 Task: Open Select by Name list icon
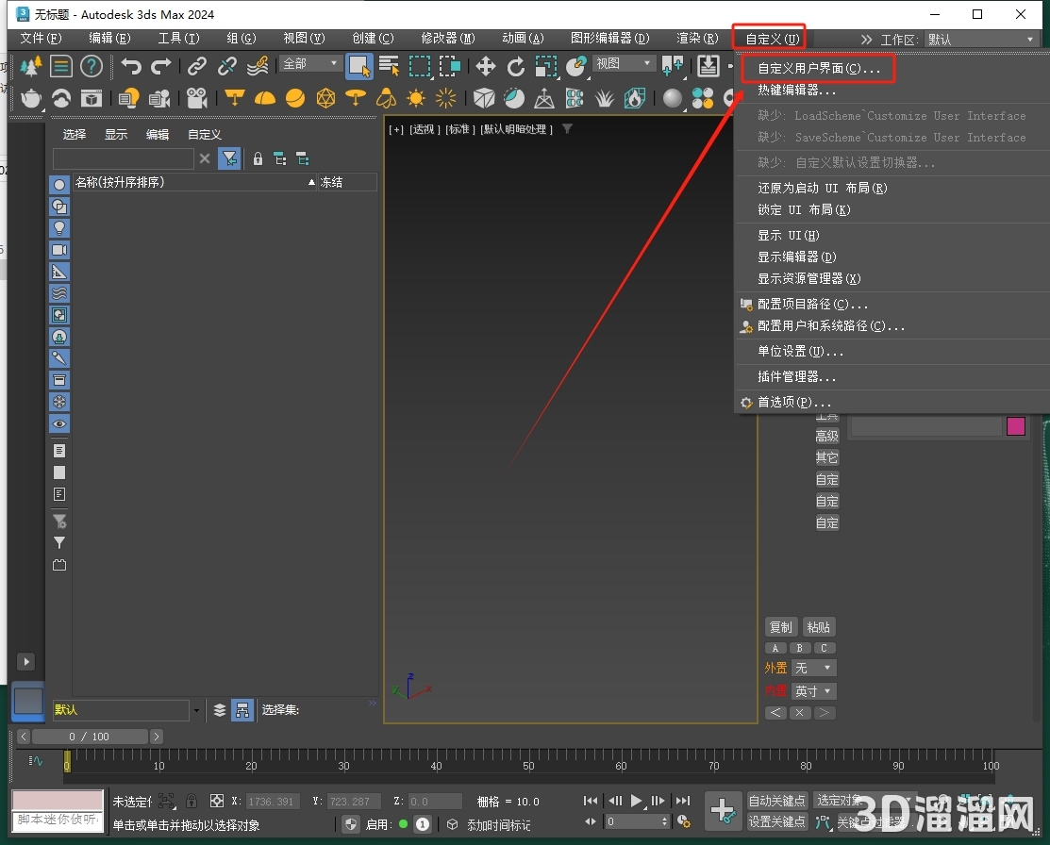tap(389, 66)
